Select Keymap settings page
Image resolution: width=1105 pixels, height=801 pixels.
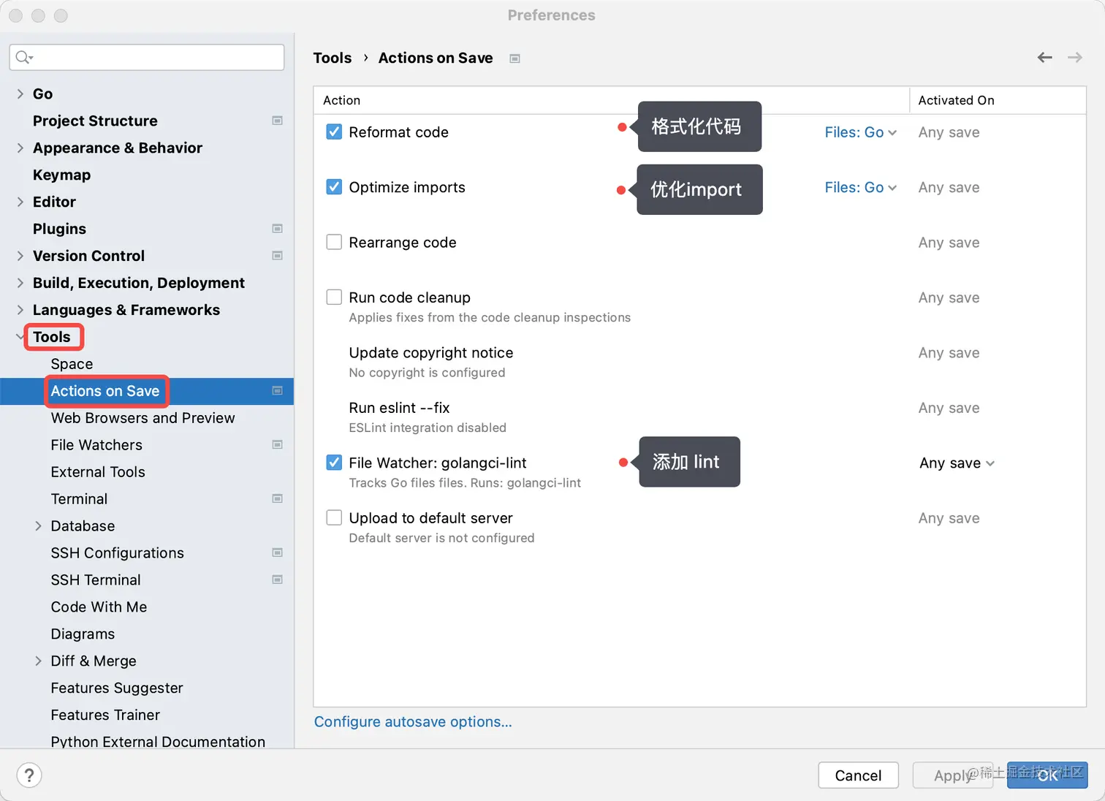click(x=61, y=175)
